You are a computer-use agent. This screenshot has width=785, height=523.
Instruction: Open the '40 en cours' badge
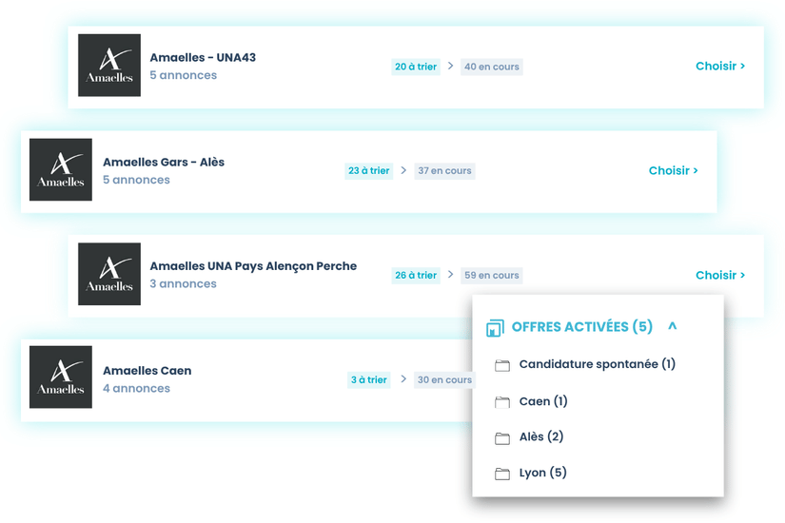(x=492, y=67)
